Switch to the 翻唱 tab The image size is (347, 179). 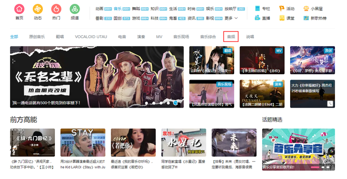click(x=60, y=37)
